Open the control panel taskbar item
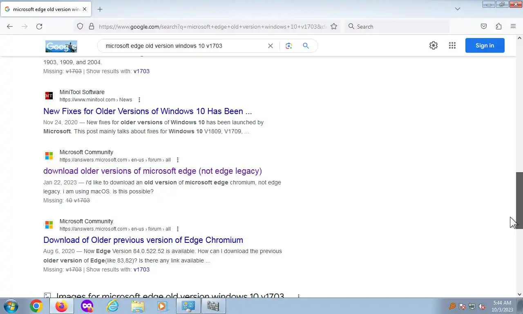523x314 pixels. pyautogui.click(x=188, y=306)
